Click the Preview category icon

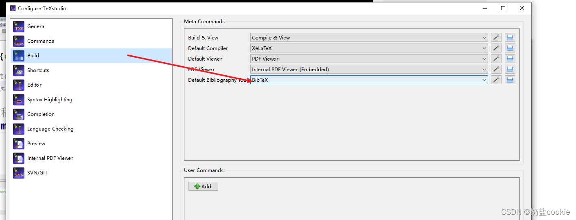tap(19, 144)
